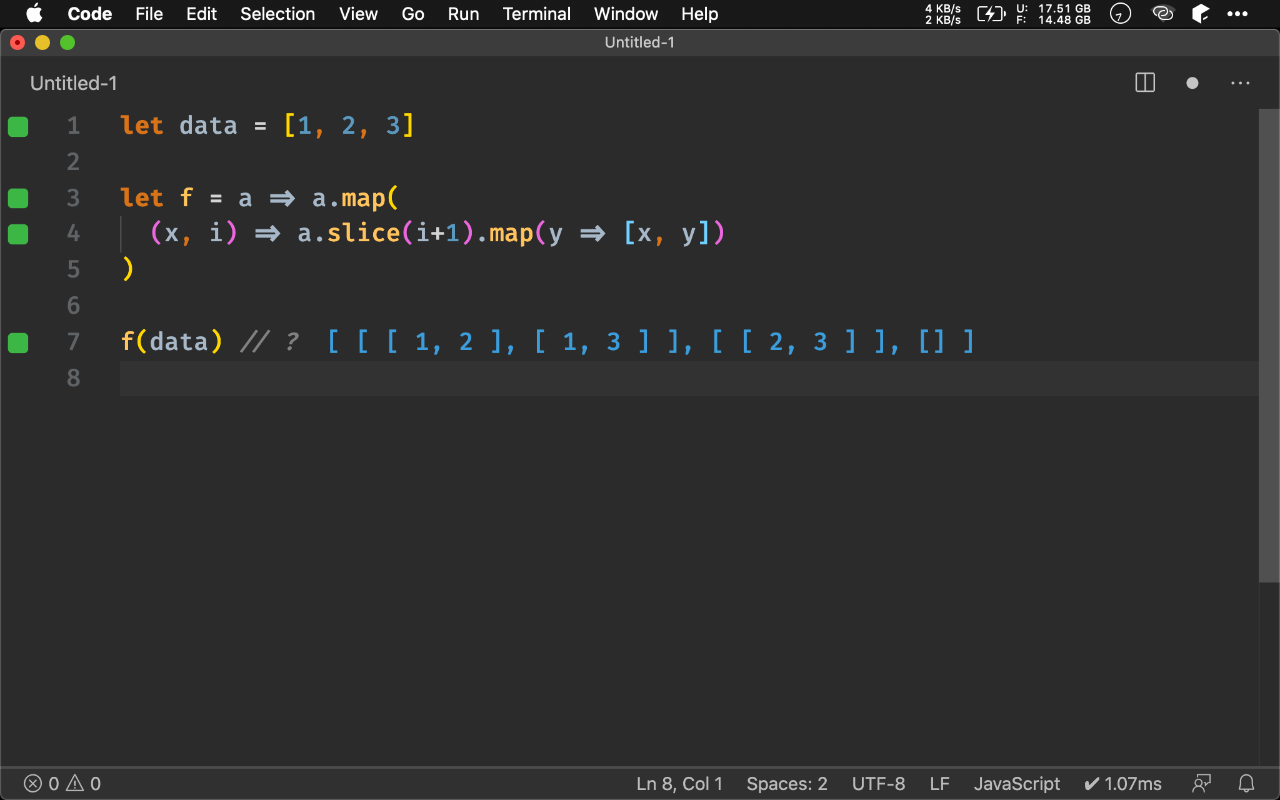Click the green gutter marker on line 4

18,234
